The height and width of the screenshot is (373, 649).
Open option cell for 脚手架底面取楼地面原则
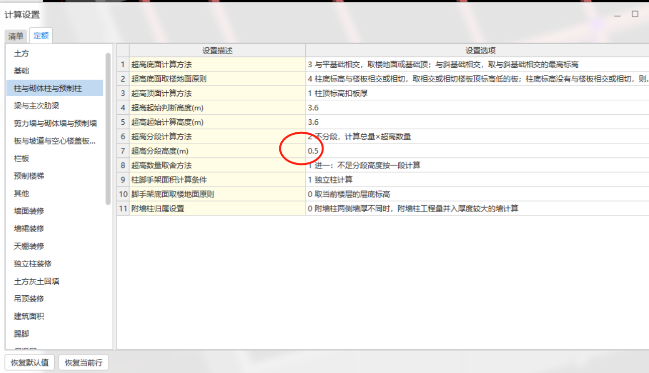[477, 194]
